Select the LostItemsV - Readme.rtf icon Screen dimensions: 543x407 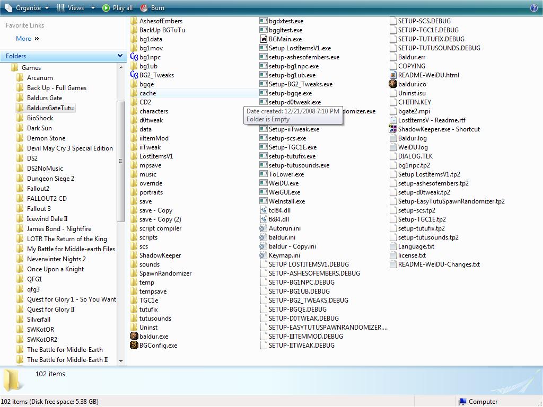tap(393, 120)
